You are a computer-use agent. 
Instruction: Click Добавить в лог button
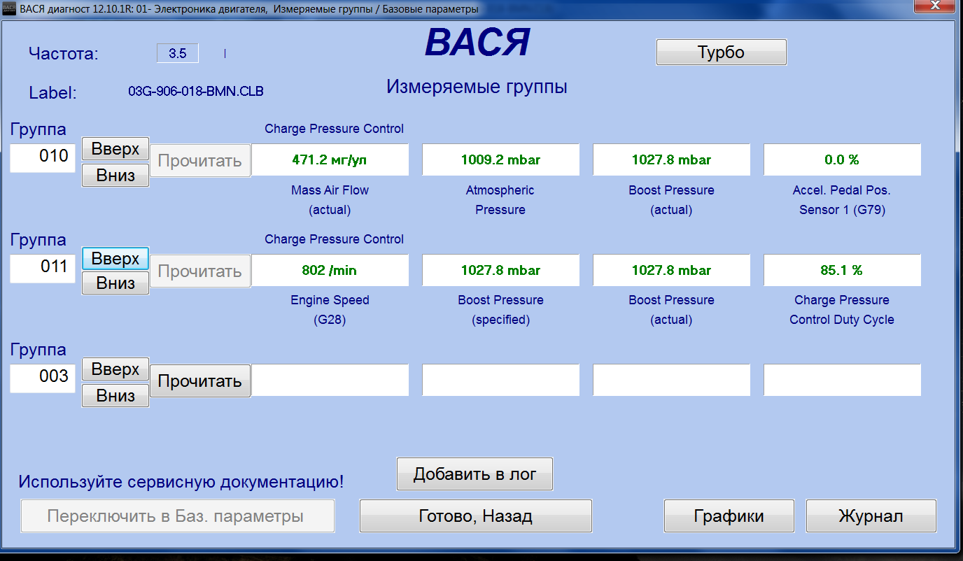(x=475, y=474)
